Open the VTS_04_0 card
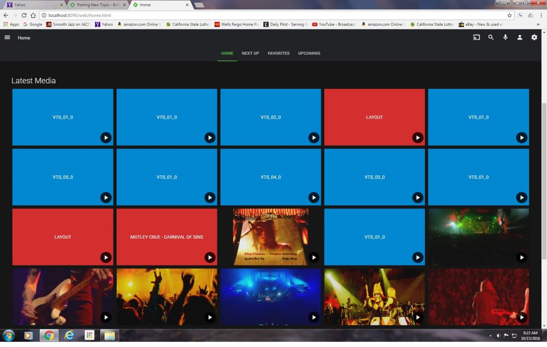 click(271, 177)
